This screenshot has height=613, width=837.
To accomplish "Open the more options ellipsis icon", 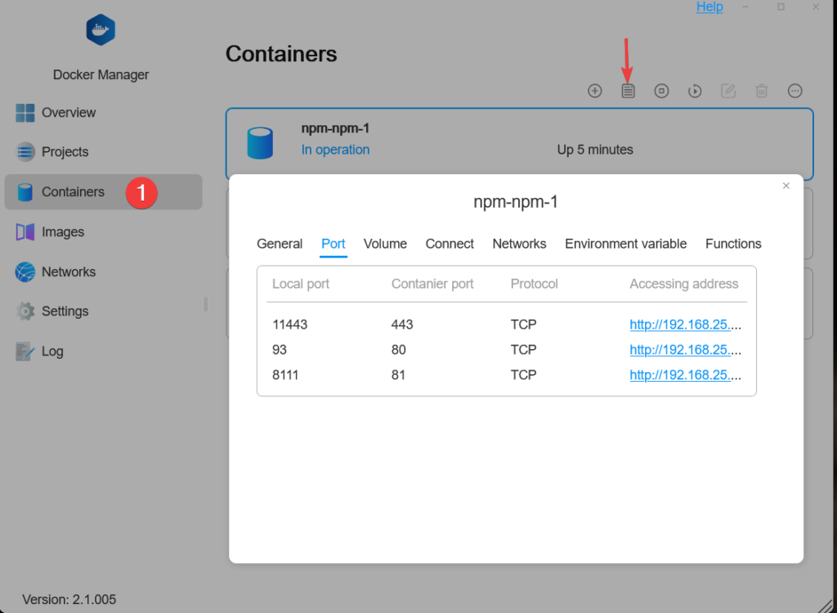I will coord(795,91).
